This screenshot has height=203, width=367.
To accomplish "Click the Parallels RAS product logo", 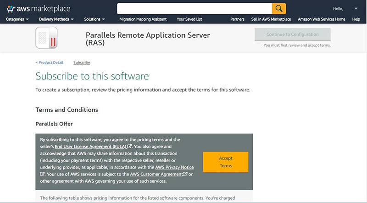I will tap(47, 38).
